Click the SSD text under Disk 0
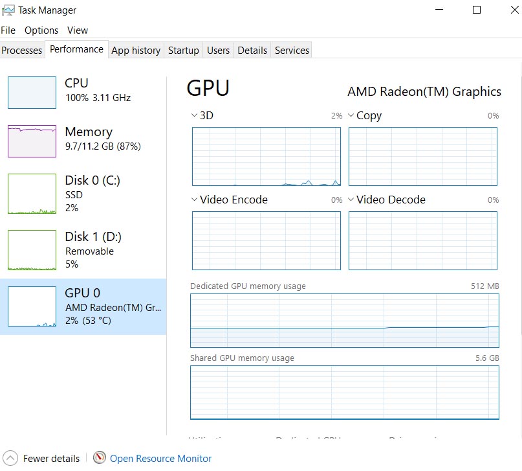522x471 pixels. click(74, 194)
